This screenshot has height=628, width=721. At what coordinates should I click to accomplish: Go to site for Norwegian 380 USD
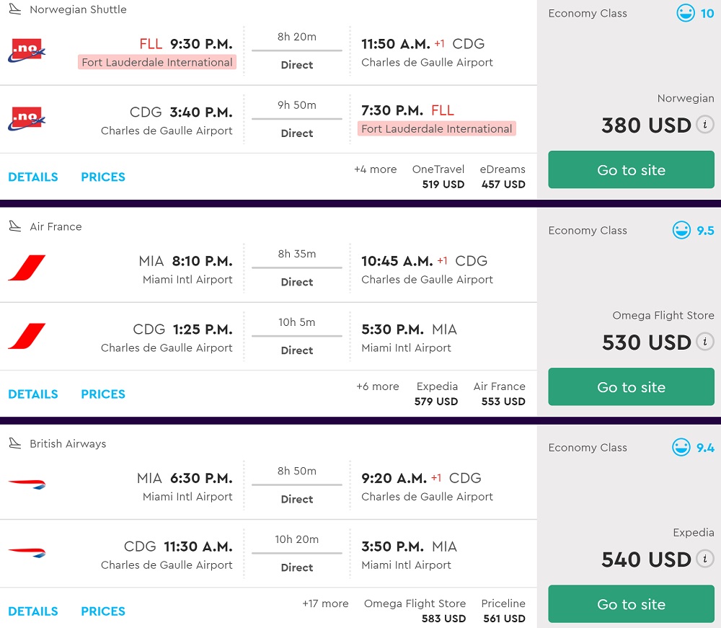click(631, 170)
